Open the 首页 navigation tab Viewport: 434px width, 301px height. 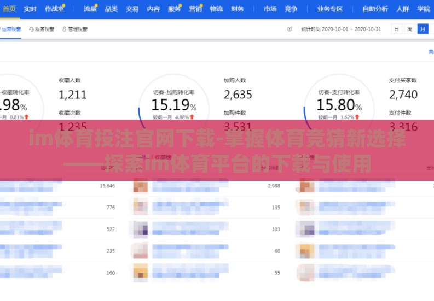point(9,9)
